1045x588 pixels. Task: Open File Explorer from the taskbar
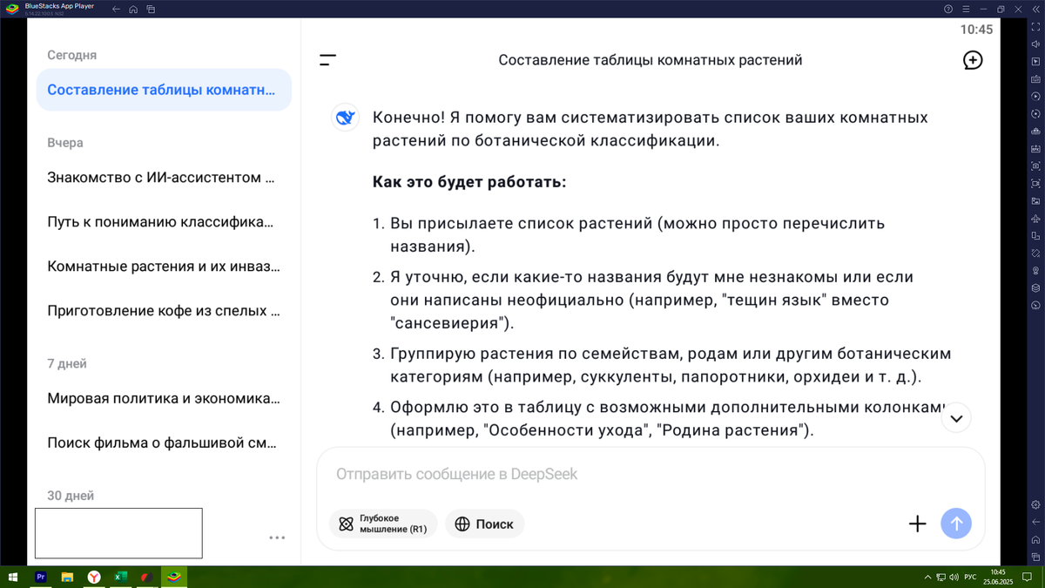click(67, 577)
